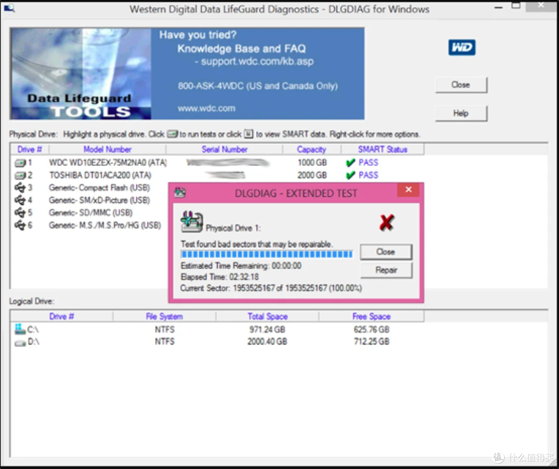
Task: Click the Physical Drive 1 test icon
Action: point(191,222)
